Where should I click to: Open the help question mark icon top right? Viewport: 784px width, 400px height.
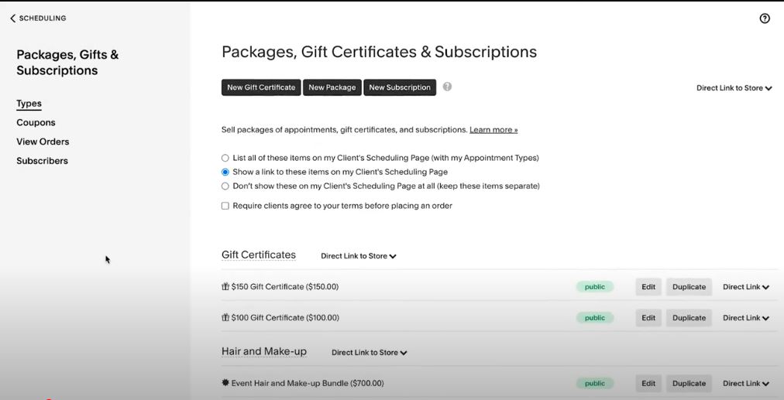tap(765, 19)
